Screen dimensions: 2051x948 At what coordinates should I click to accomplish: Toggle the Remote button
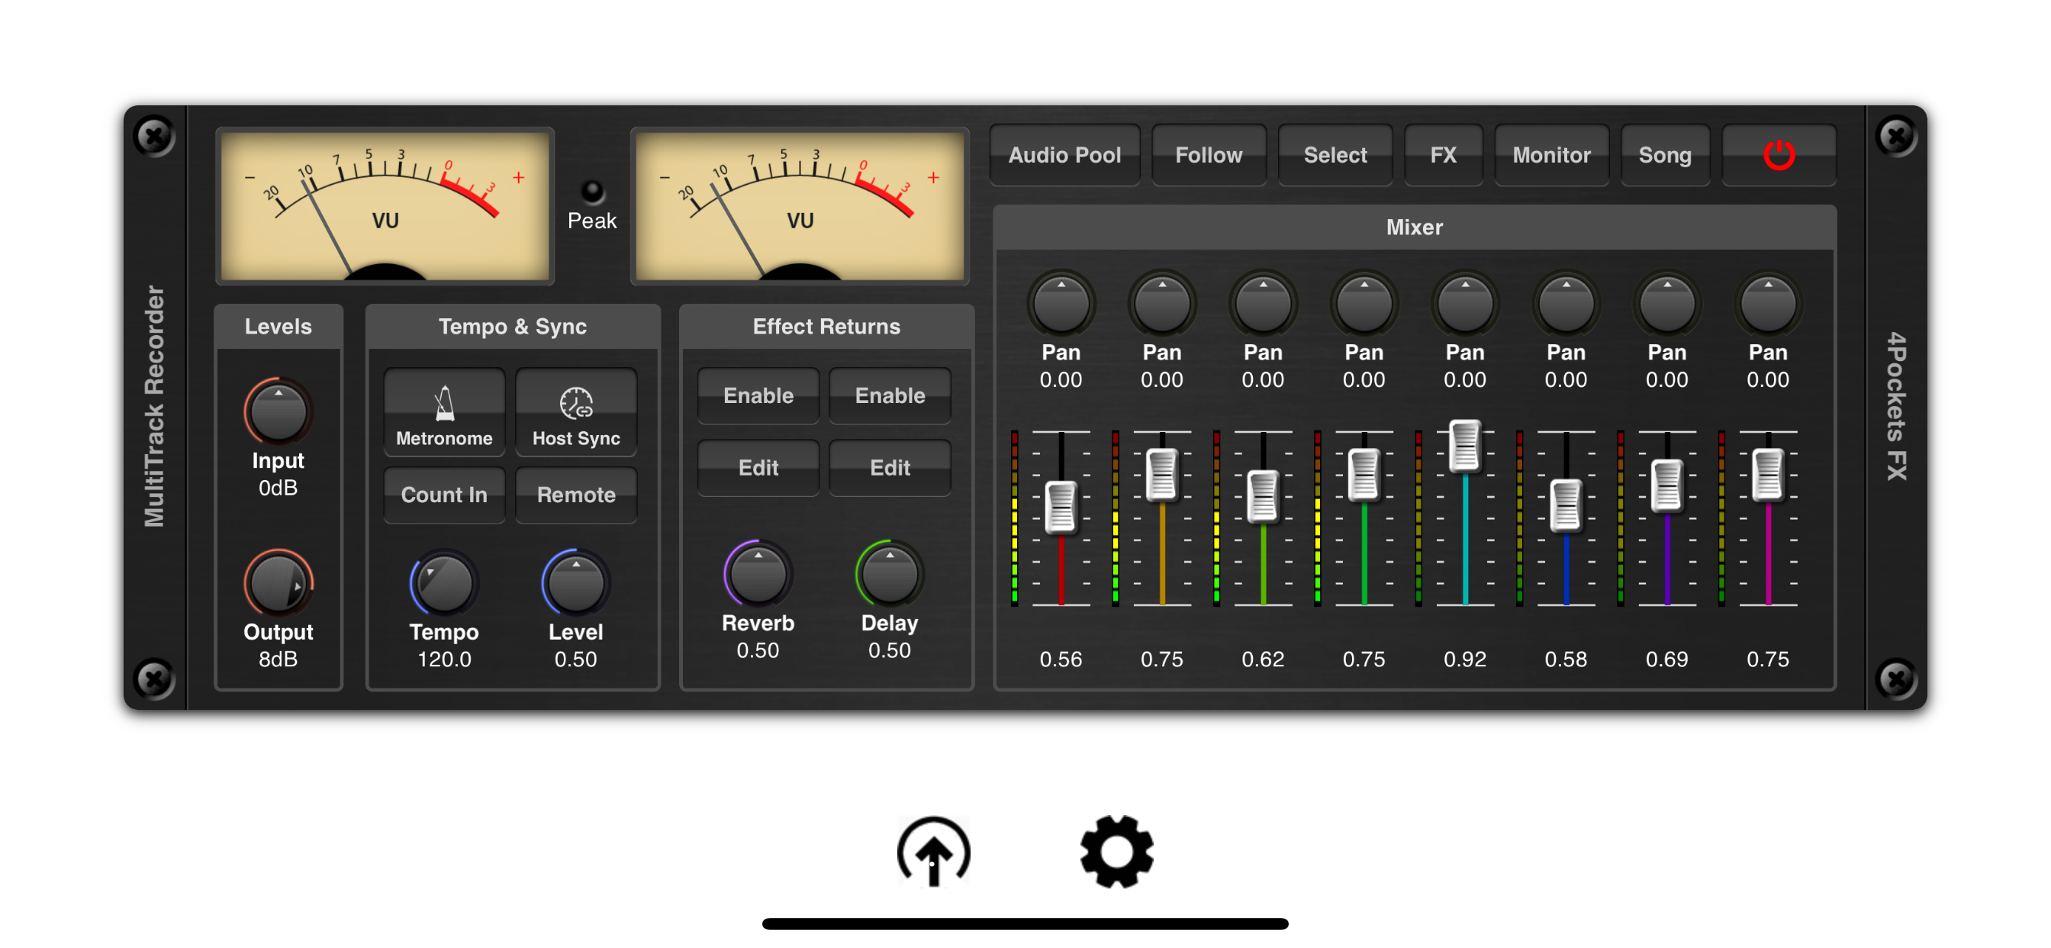(x=575, y=495)
